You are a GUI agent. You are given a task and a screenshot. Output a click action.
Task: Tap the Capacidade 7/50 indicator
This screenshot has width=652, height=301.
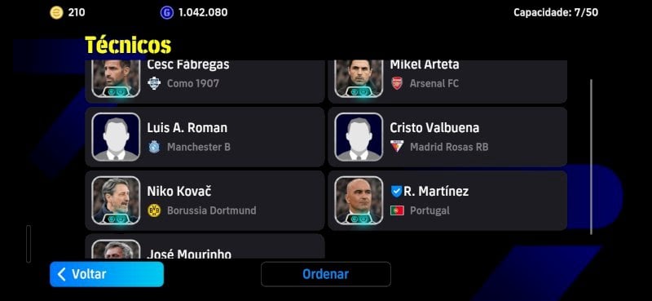coord(556,12)
